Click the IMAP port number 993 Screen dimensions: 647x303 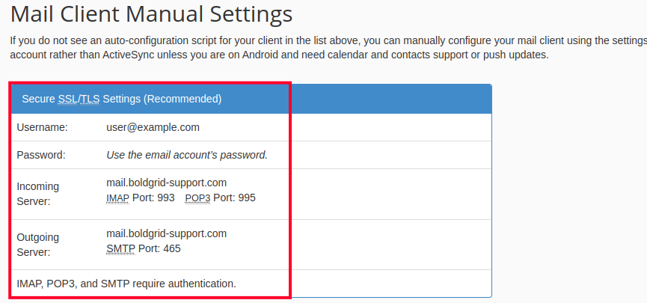click(165, 198)
